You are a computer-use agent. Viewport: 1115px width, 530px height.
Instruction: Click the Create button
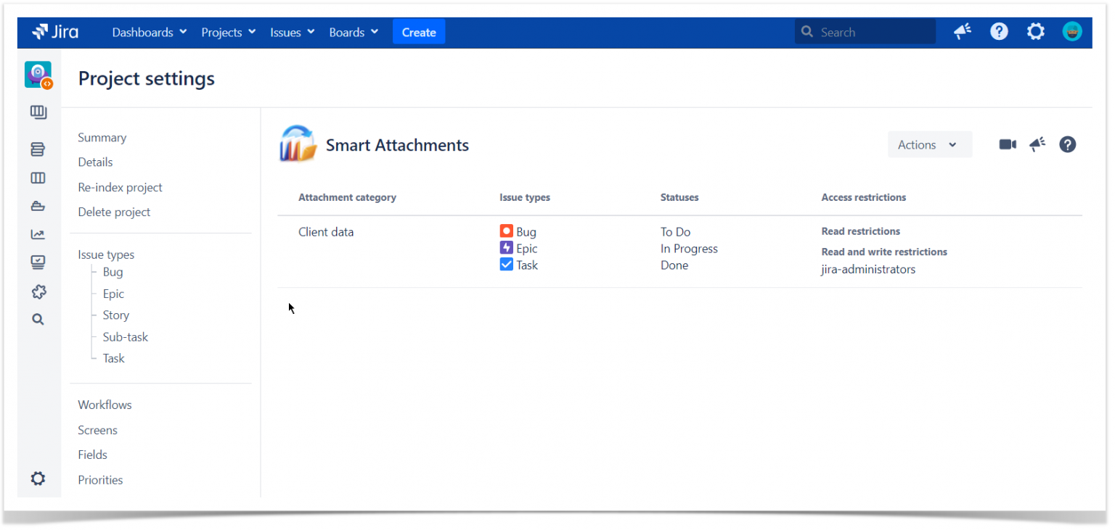point(419,32)
